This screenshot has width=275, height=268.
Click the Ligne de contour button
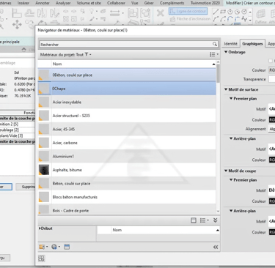[188, 11]
